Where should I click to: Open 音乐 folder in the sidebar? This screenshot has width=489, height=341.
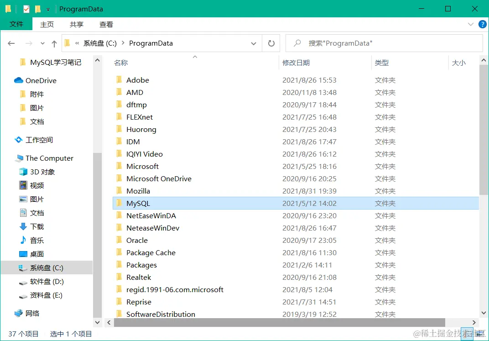(37, 240)
